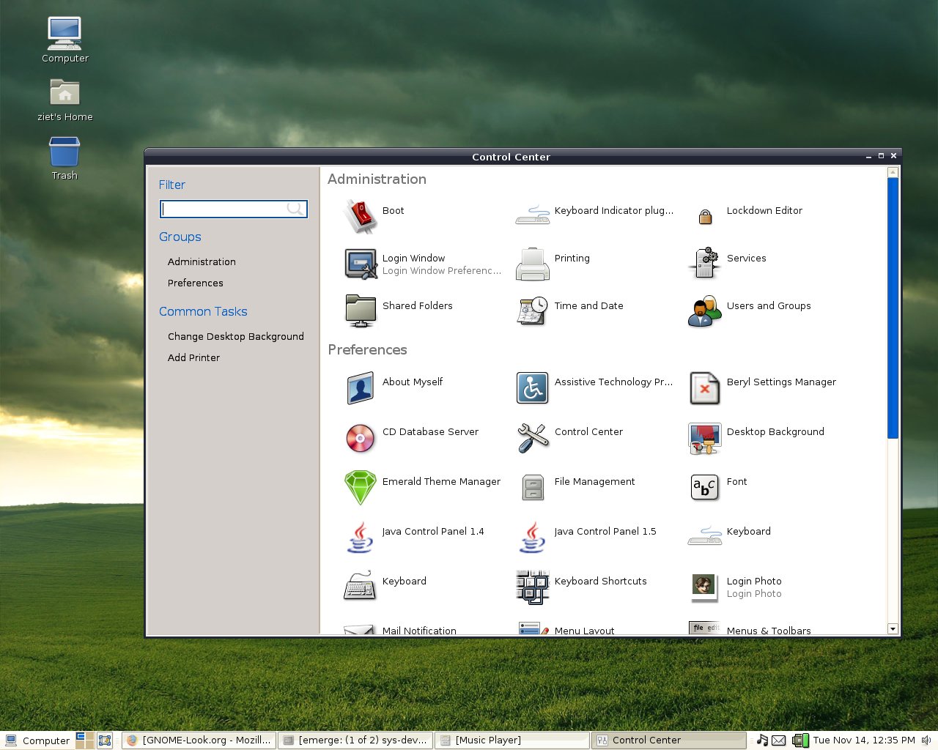The image size is (938, 750).
Task: Click the show desktop panel icon
Action: [105, 740]
